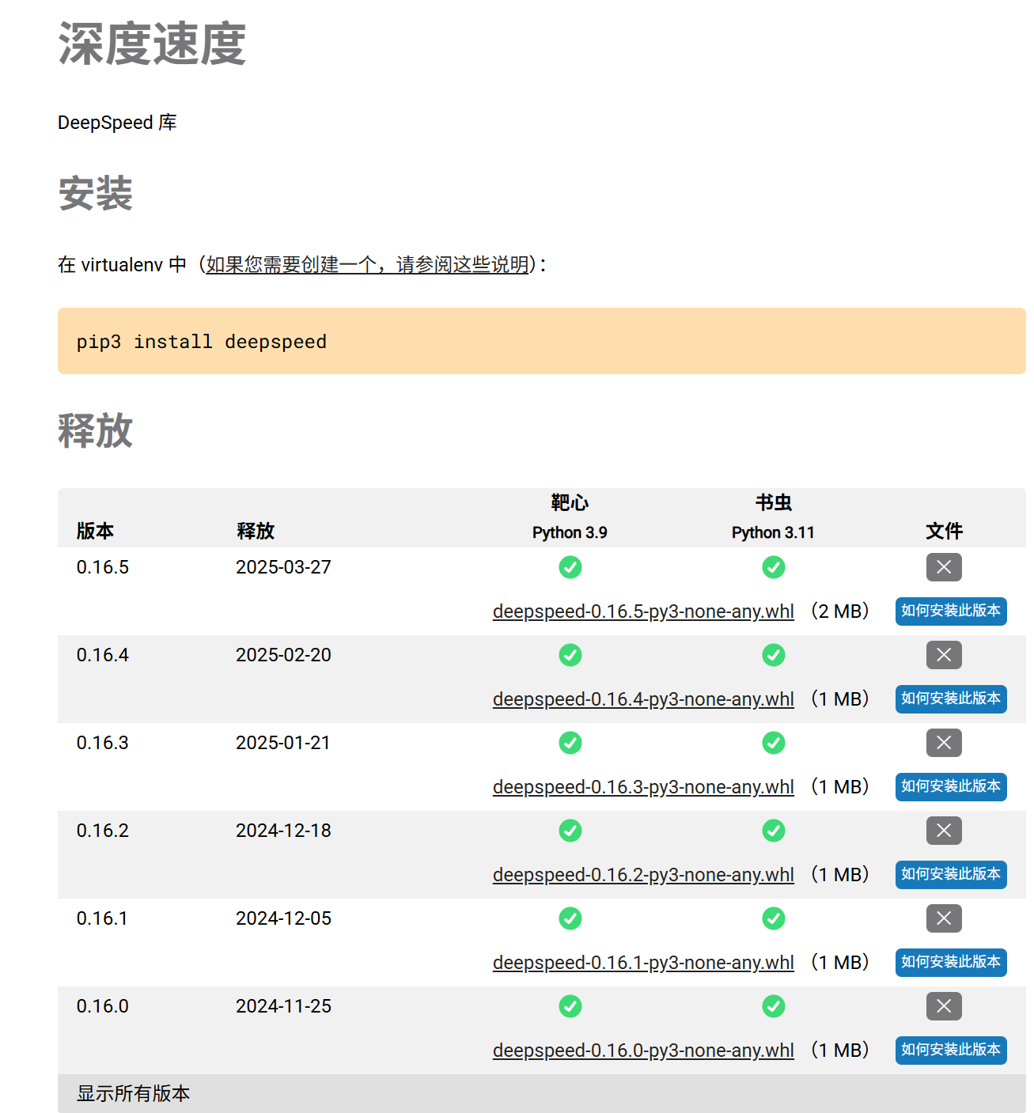
Task: Click version cell 0.16.2
Action: [x=103, y=831]
